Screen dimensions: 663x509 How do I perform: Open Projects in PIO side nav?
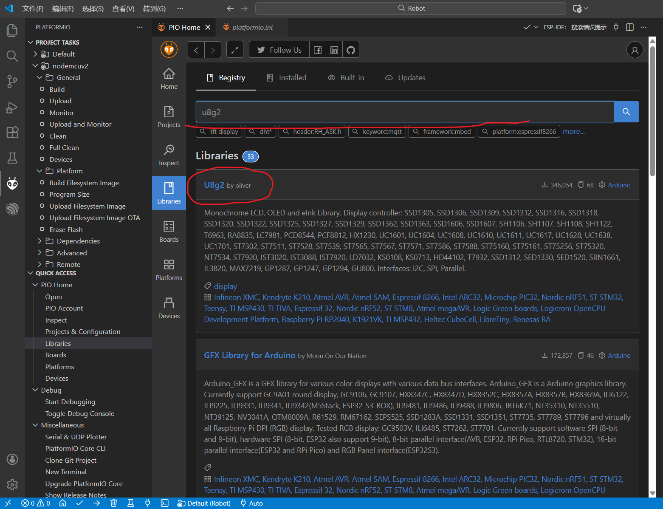169,117
